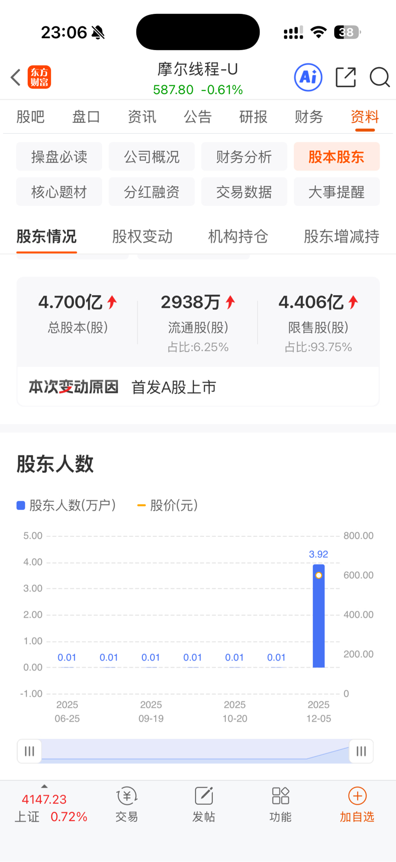Switch to the 公告 tab

(x=197, y=117)
